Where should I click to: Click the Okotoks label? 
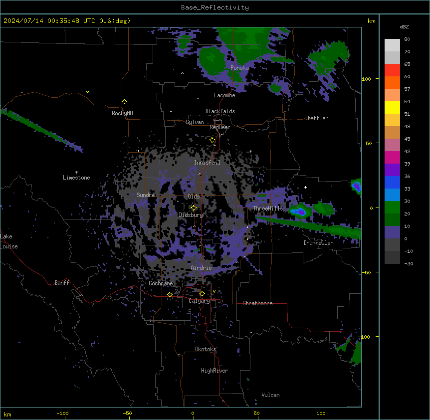[x=206, y=349]
